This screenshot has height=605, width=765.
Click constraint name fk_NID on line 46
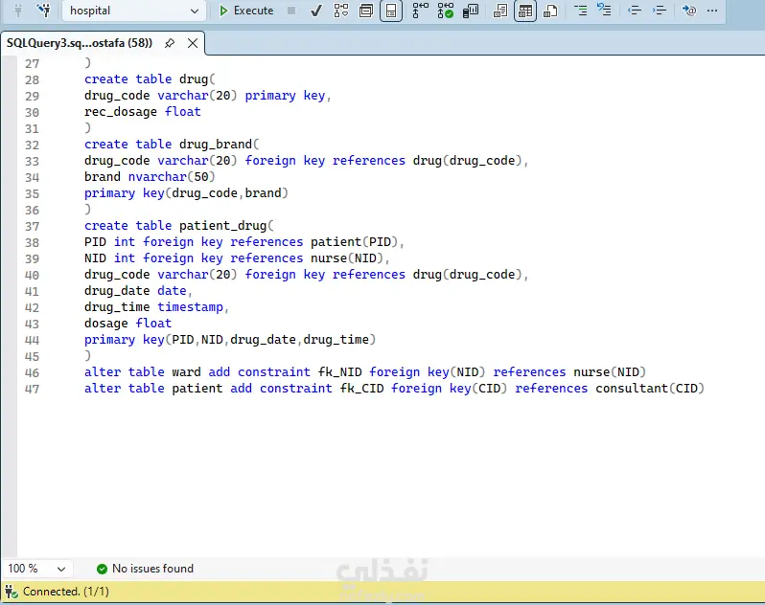[340, 372]
